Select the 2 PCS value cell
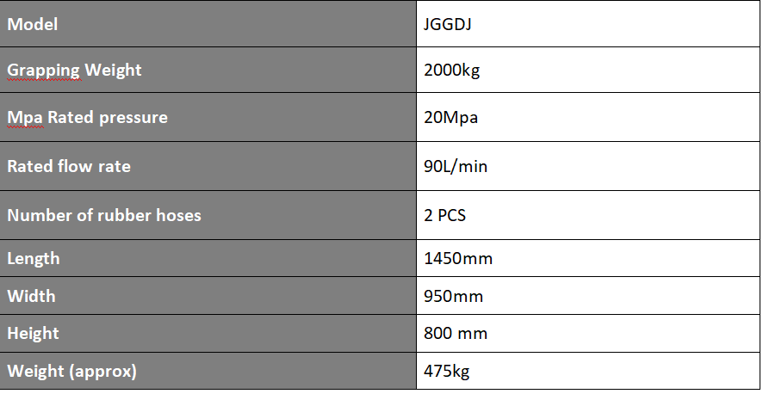The image size is (763, 394). point(588,215)
